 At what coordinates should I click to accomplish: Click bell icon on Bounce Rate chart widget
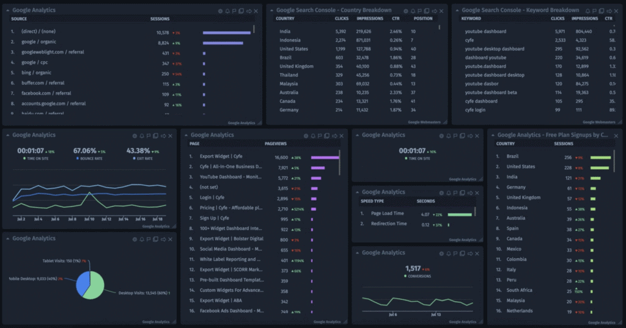click(141, 136)
